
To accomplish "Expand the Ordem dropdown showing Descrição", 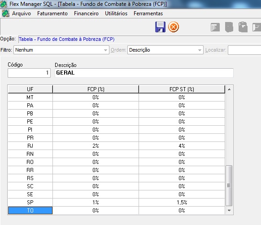I will (200, 50).
